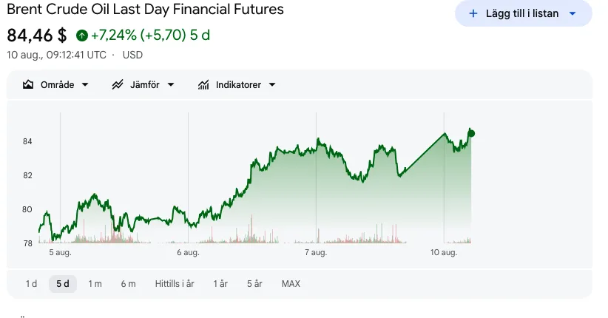Image resolution: width=608 pixels, height=318 pixels.
Task: Click the compare lines icon beside Jämför
Action: point(118,84)
